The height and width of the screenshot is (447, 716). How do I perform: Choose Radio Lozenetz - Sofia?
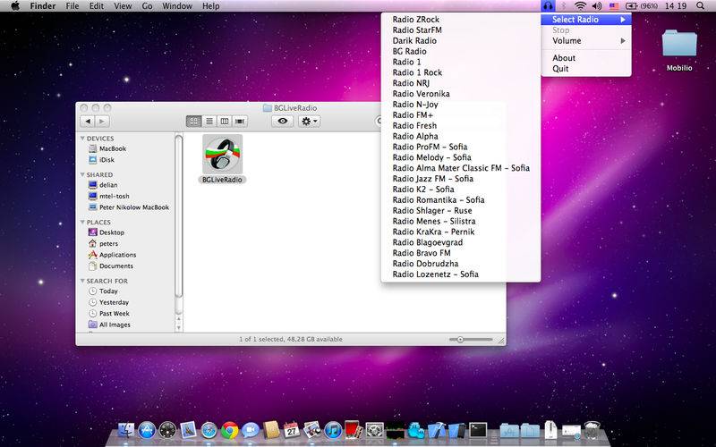pyautogui.click(x=461, y=274)
